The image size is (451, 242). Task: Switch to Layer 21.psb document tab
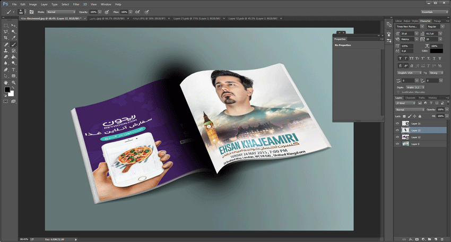[197, 19]
